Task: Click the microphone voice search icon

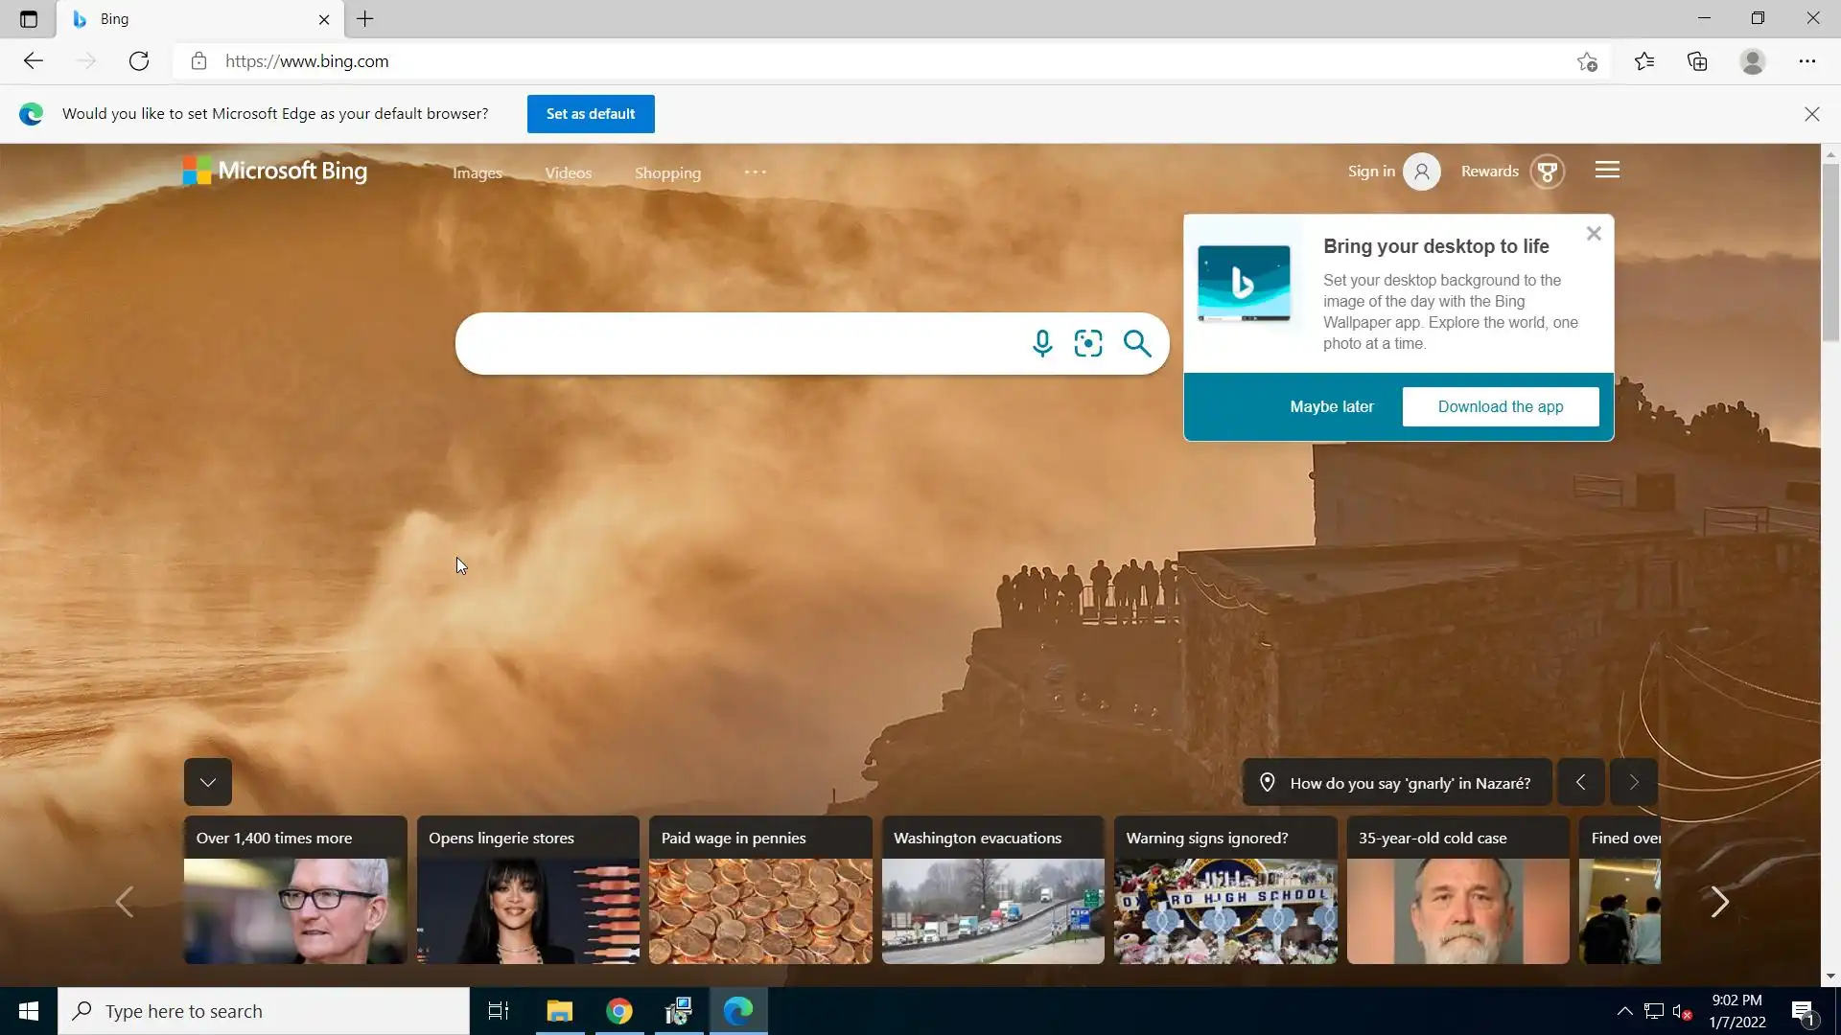Action: coord(1042,343)
